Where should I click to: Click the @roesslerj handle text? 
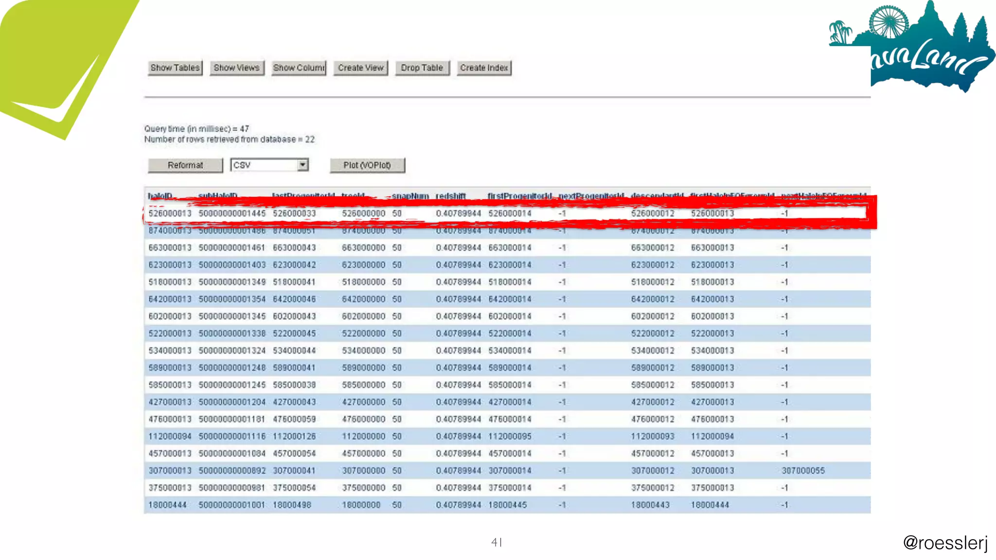[945, 542]
